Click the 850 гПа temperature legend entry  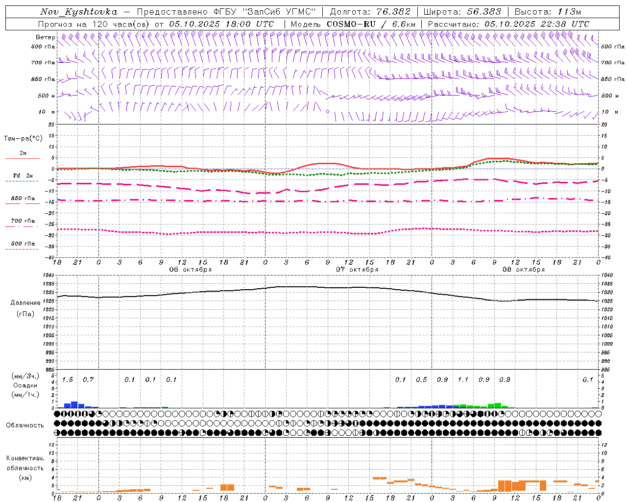23,199
